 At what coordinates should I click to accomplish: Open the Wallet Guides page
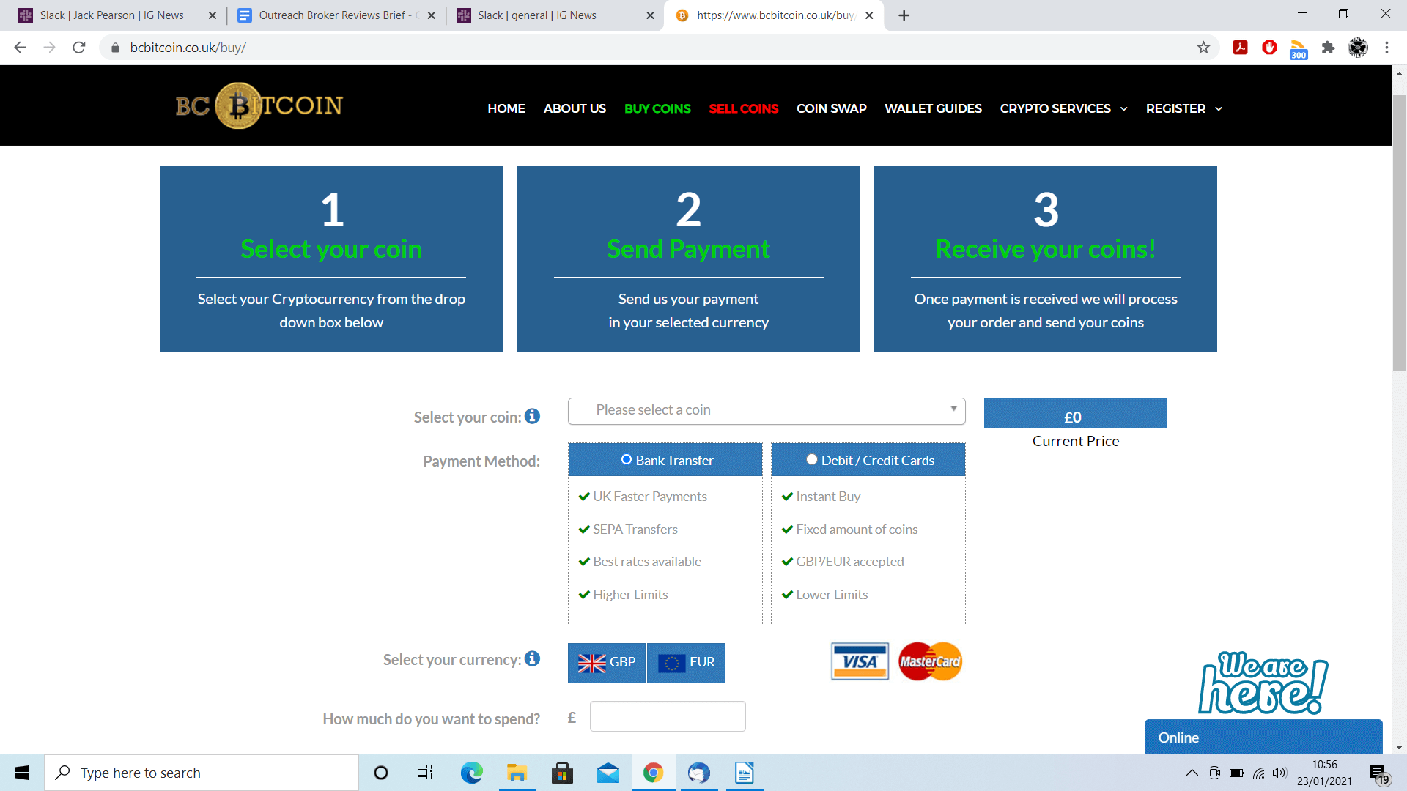click(933, 108)
